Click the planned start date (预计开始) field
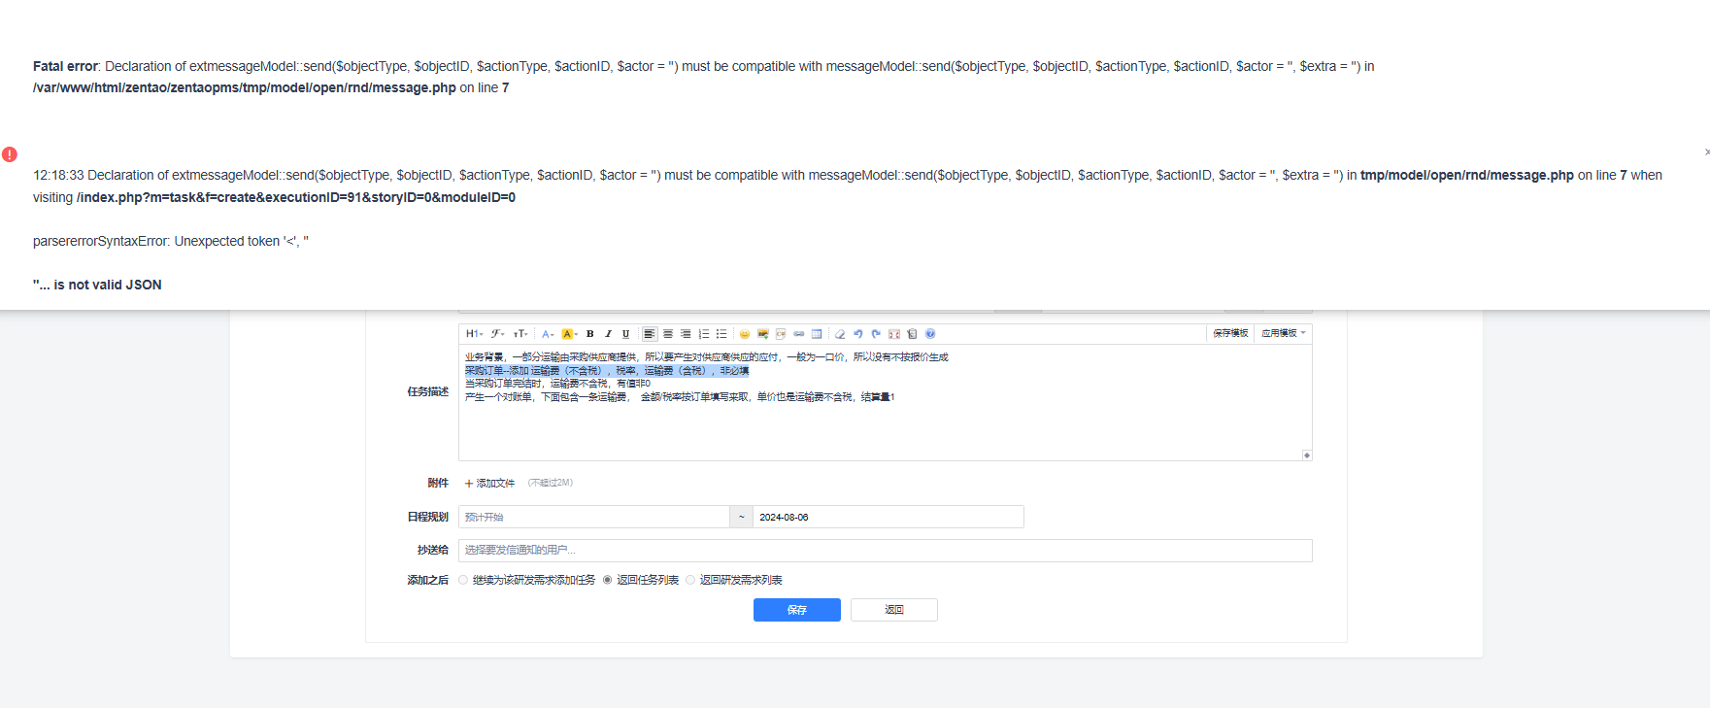1710x708 pixels. (593, 517)
